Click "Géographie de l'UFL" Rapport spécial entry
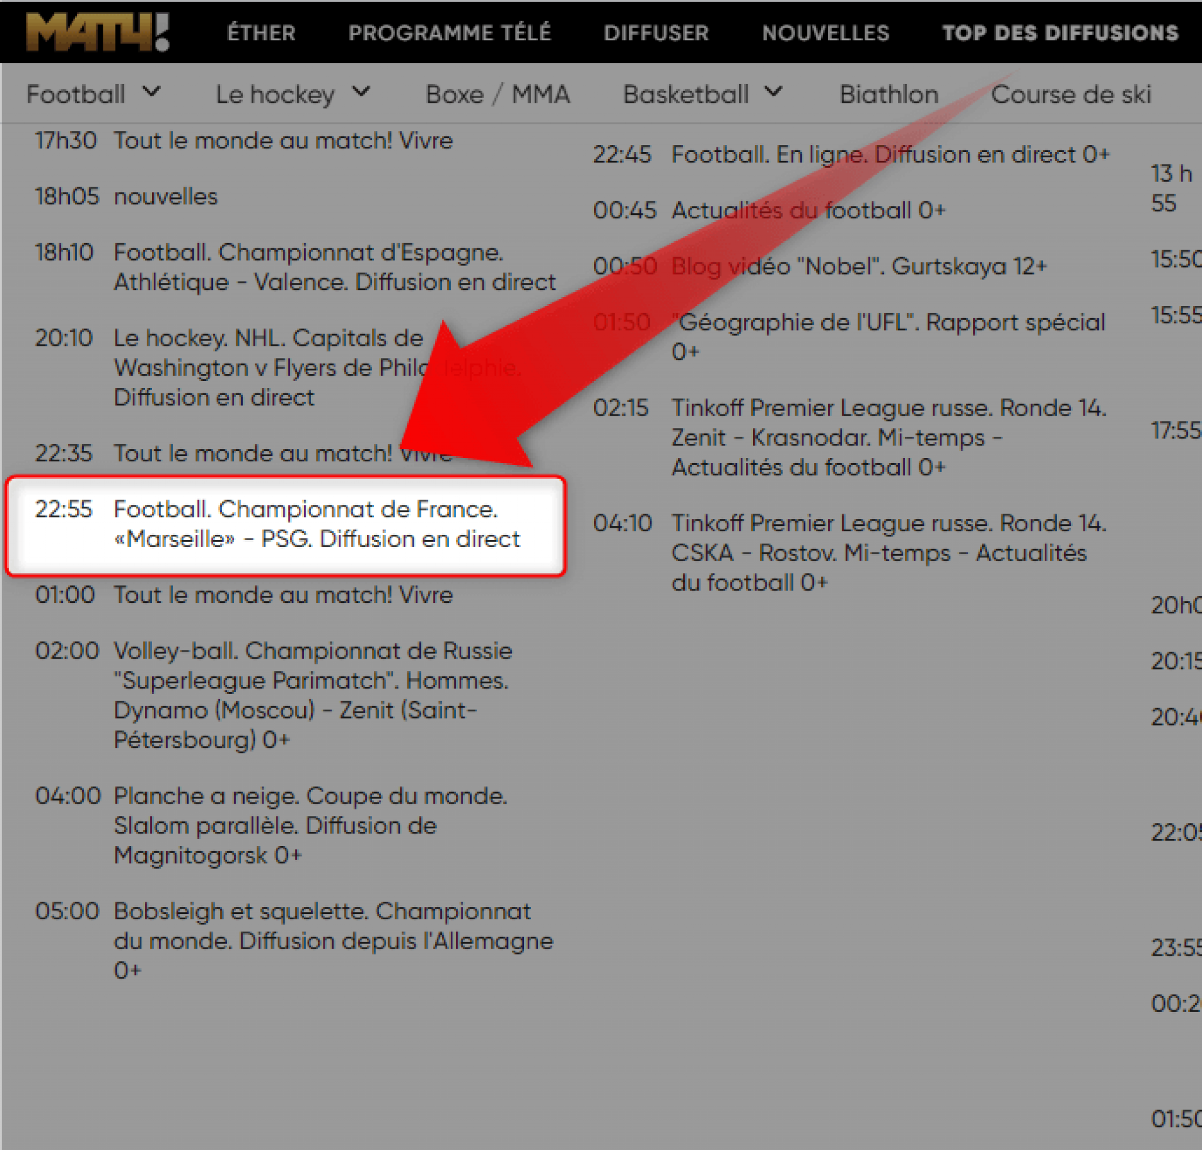 (x=849, y=336)
